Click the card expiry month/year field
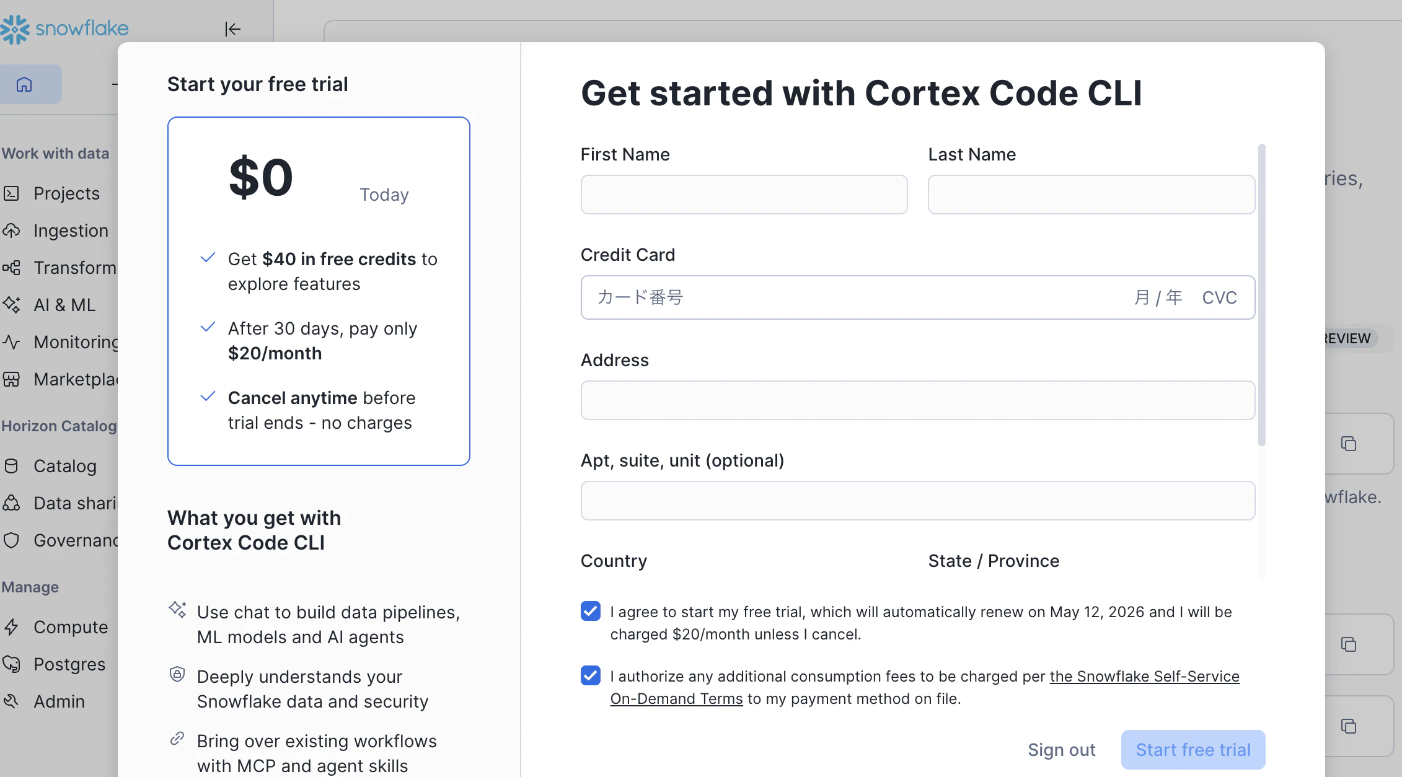Viewport: 1402px width, 777px height. click(1158, 297)
